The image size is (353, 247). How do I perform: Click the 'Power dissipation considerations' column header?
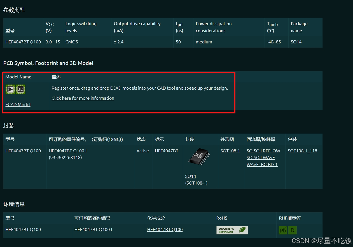pyautogui.click(x=214, y=27)
